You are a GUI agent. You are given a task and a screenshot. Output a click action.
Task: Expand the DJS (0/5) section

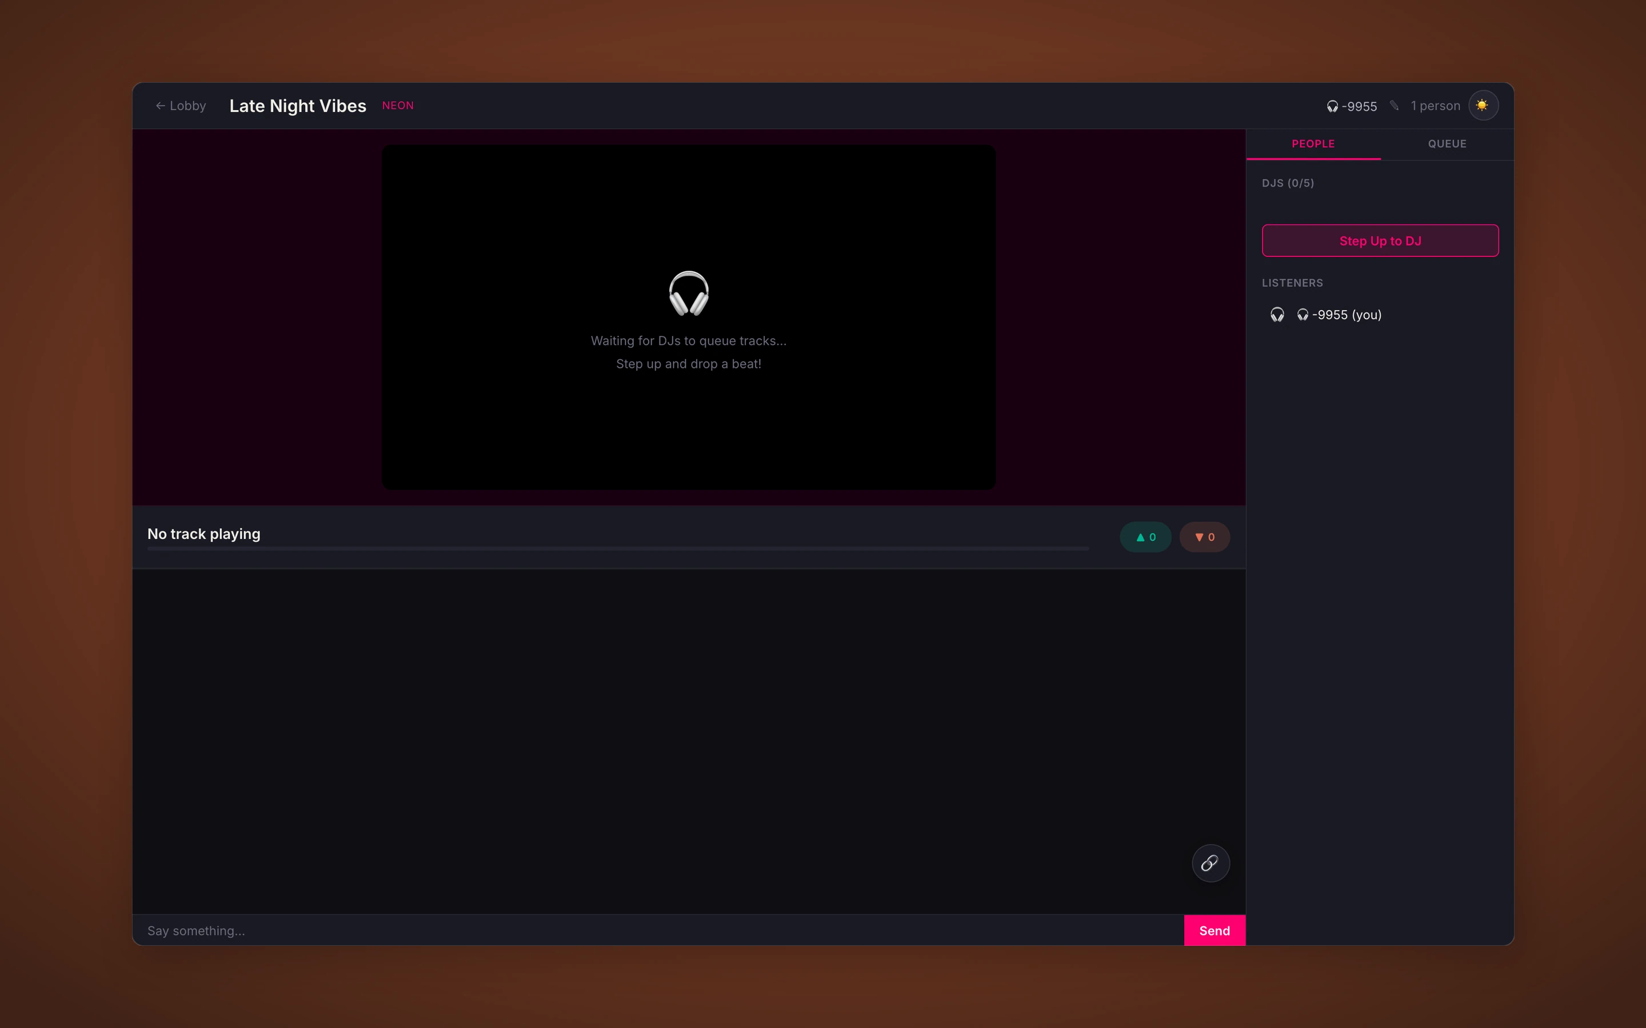(1288, 183)
